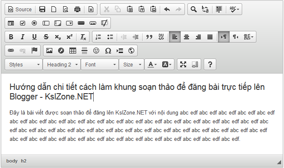Toggle Bold formatting
This screenshot has width=284, height=168.
[x=11, y=37]
